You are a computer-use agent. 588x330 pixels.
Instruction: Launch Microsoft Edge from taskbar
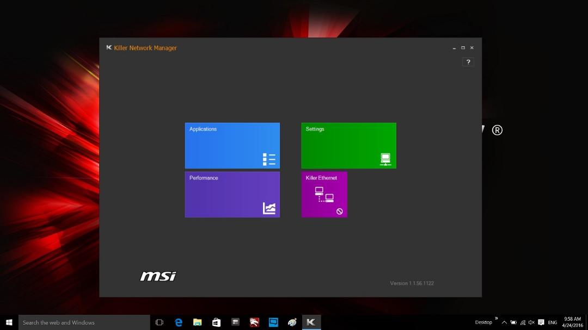coord(179,322)
